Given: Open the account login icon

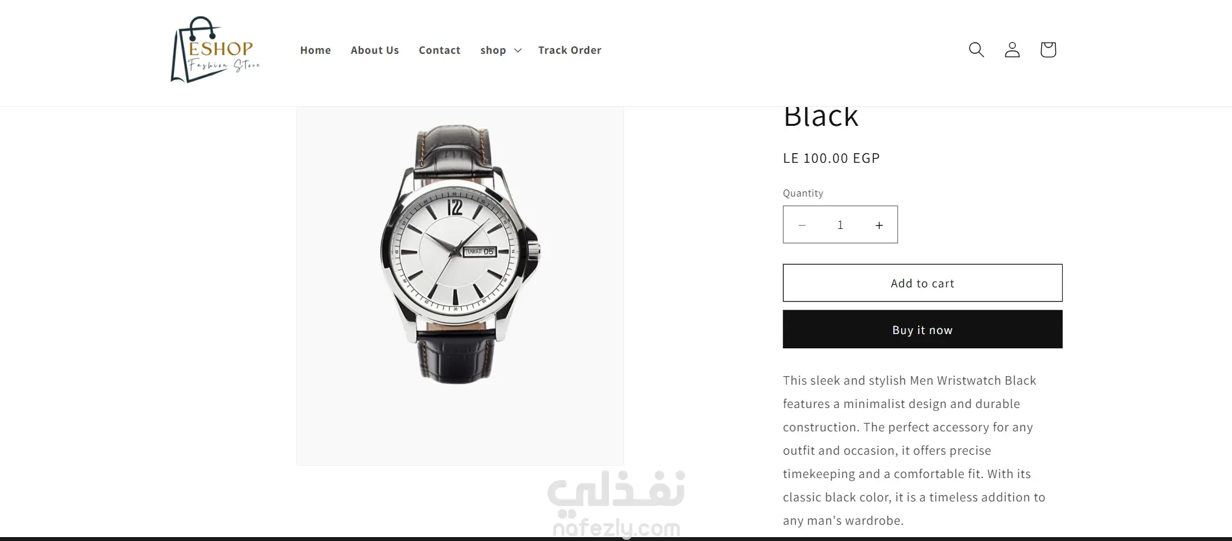Looking at the screenshot, I should tap(1012, 50).
